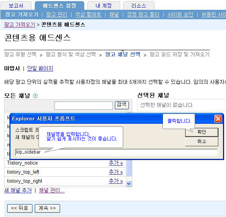The width and height of the screenshot is (226, 217).
Task: Focus the channel search text box
Action: pos(84,106)
